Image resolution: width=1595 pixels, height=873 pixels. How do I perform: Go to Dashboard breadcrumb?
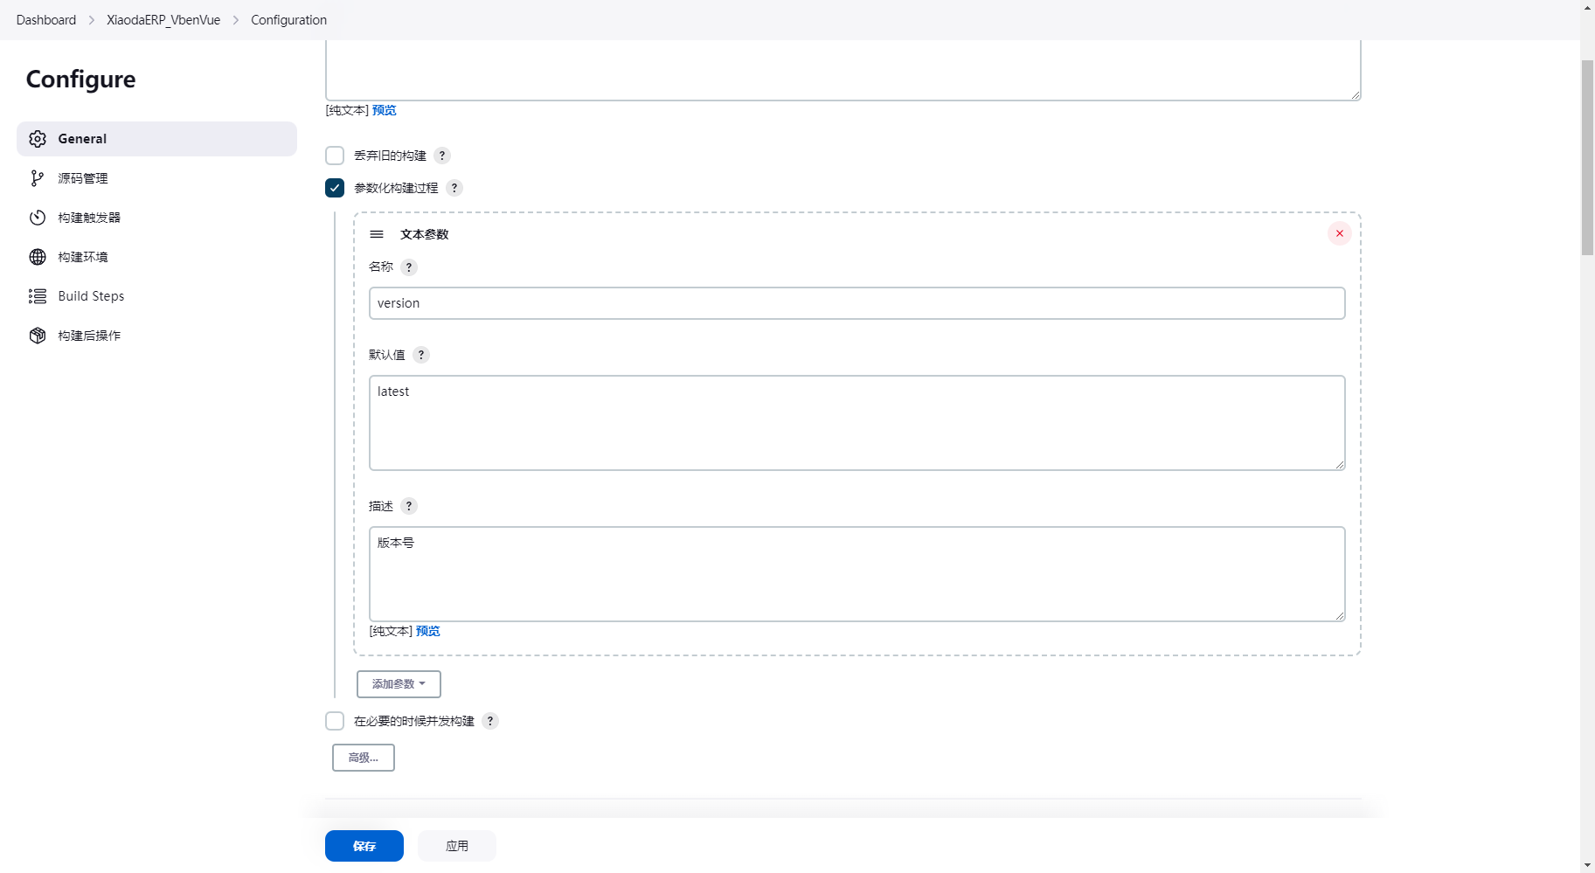tap(46, 20)
